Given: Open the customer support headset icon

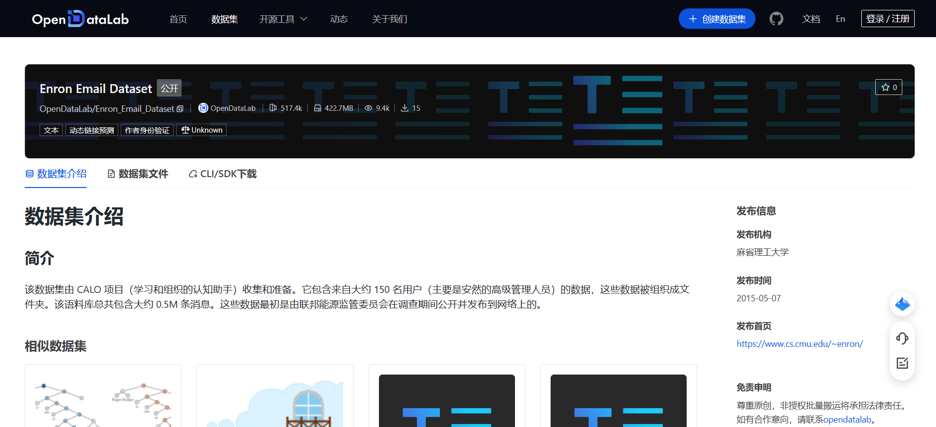Looking at the screenshot, I should click(902, 338).
